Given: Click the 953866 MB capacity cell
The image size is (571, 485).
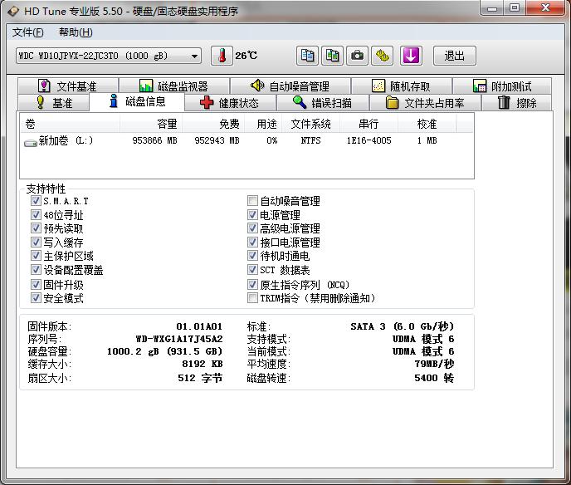Looking at the screenshot, I should click(x=154, y=140).
